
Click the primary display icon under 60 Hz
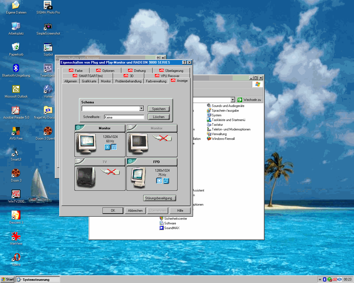tap(107, 147)
